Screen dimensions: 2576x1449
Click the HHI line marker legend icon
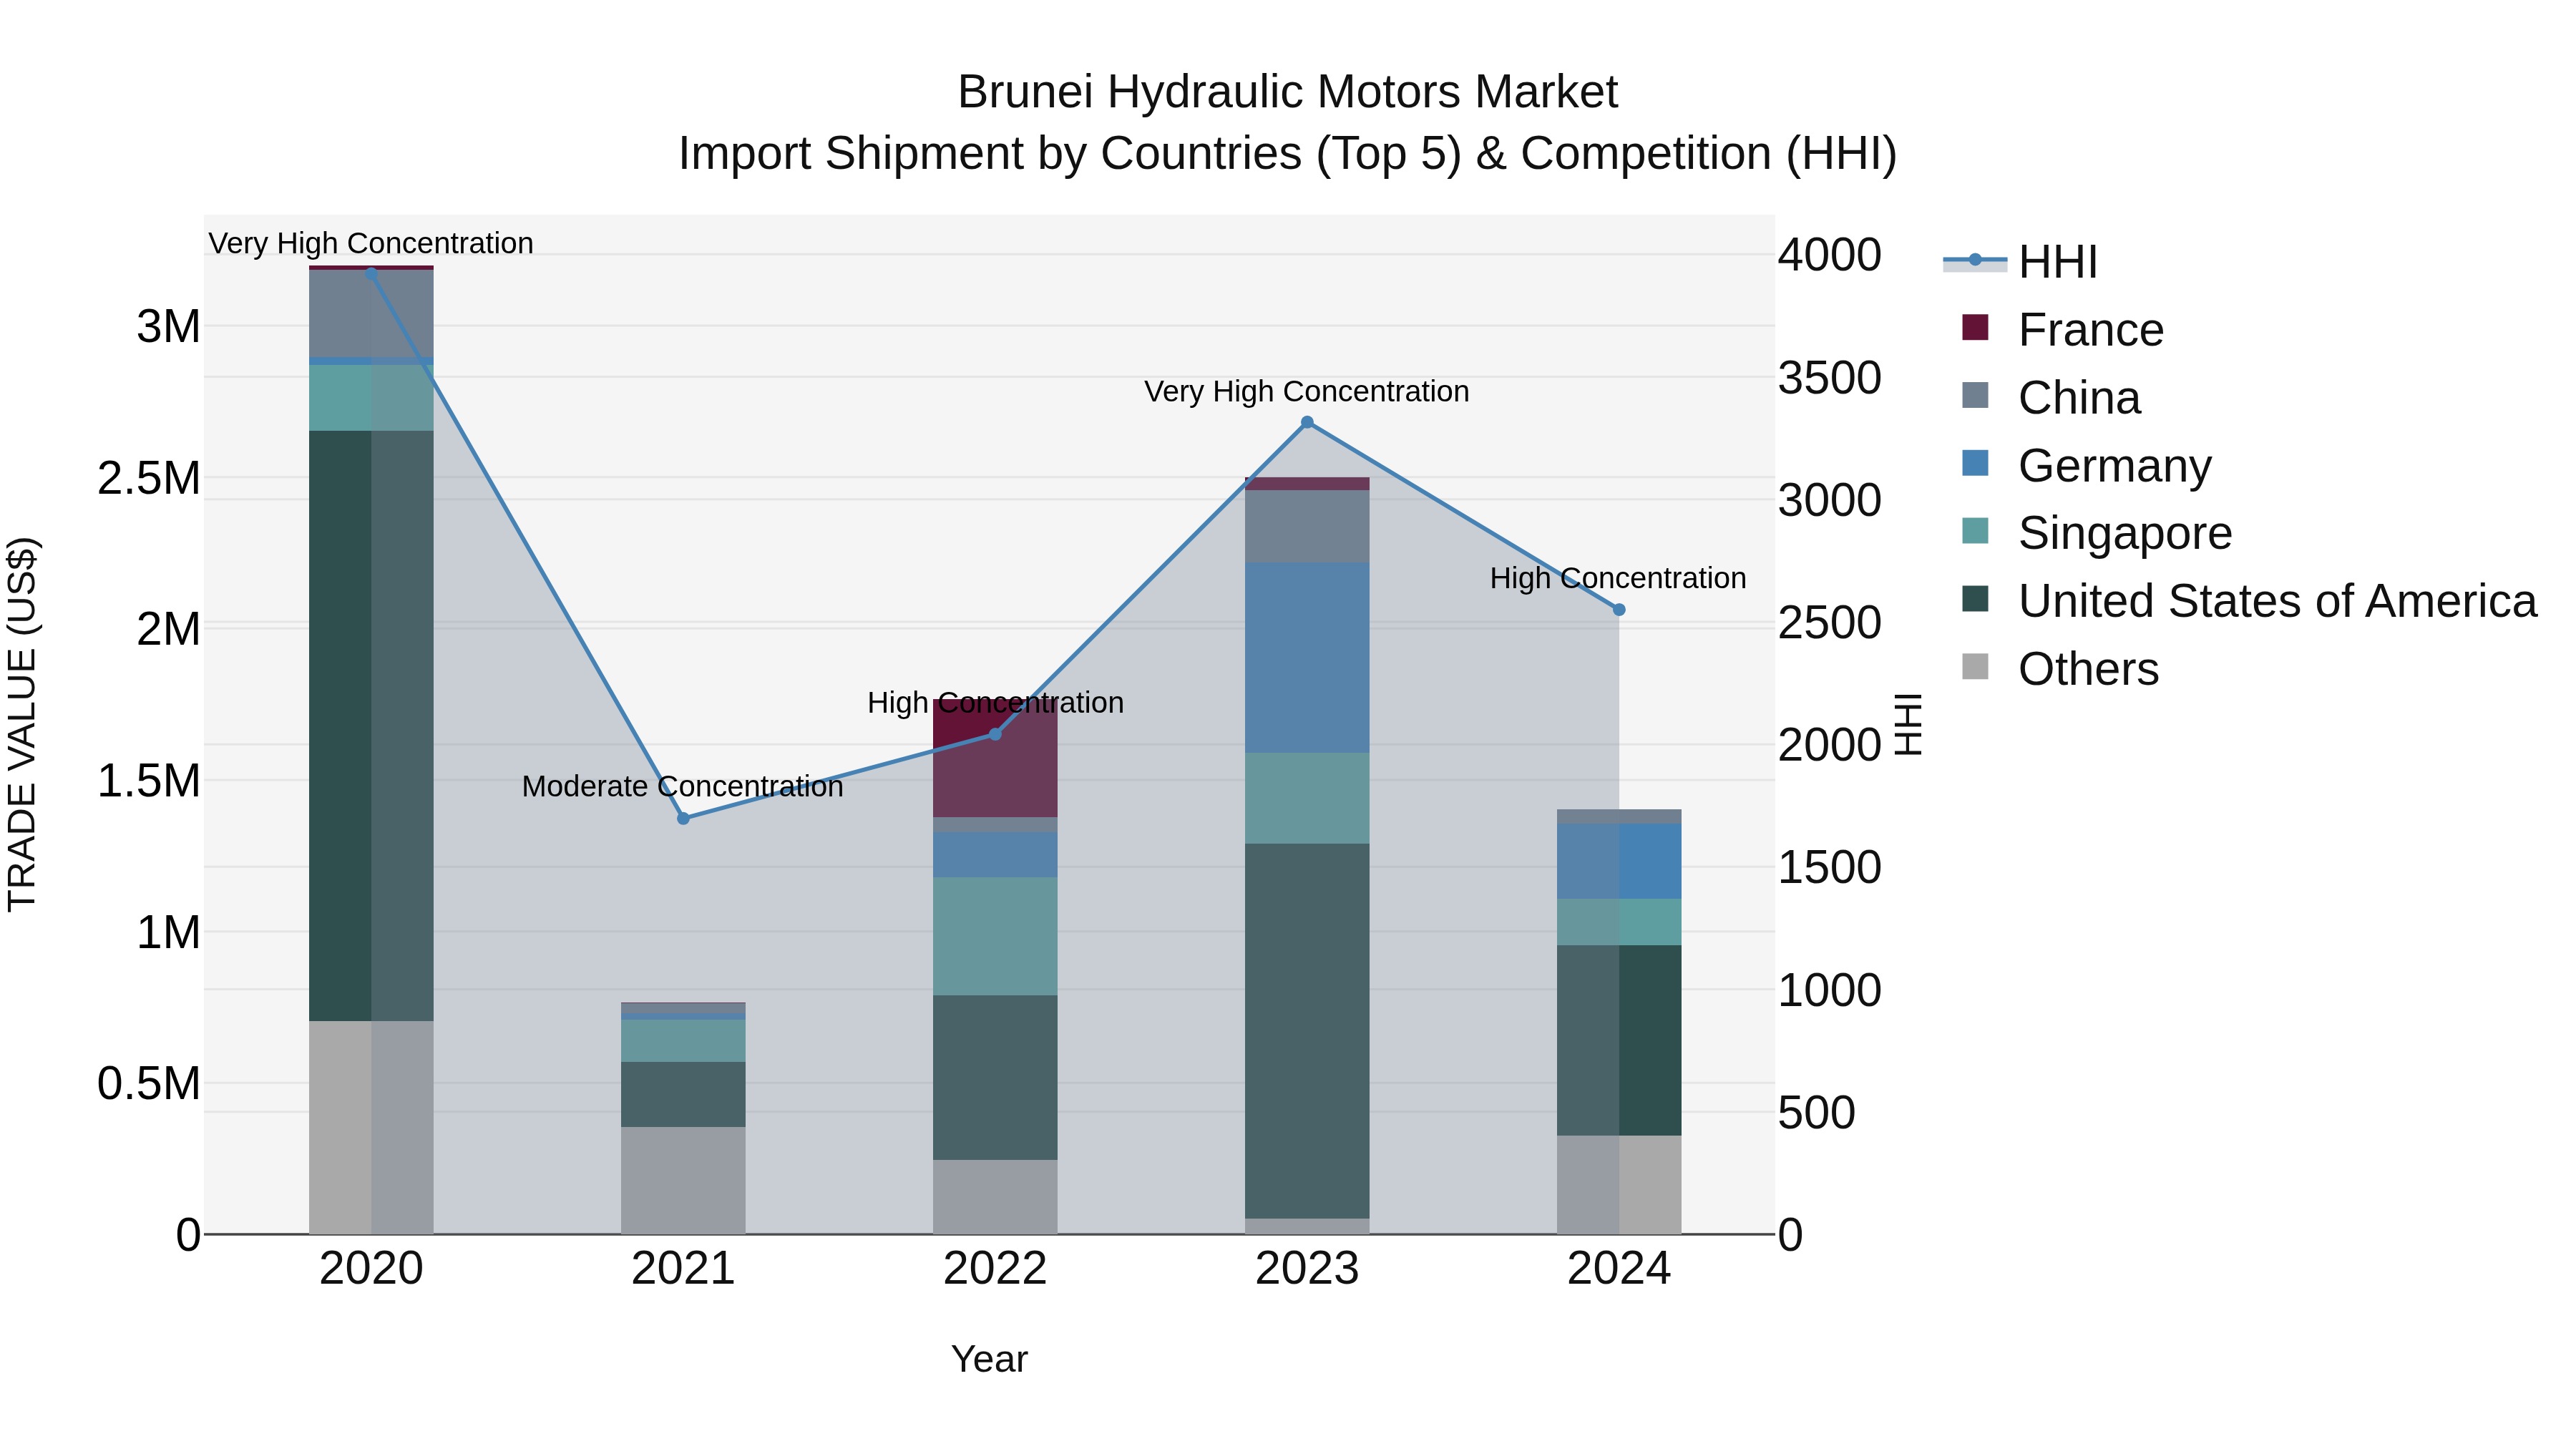(1975, 260)
